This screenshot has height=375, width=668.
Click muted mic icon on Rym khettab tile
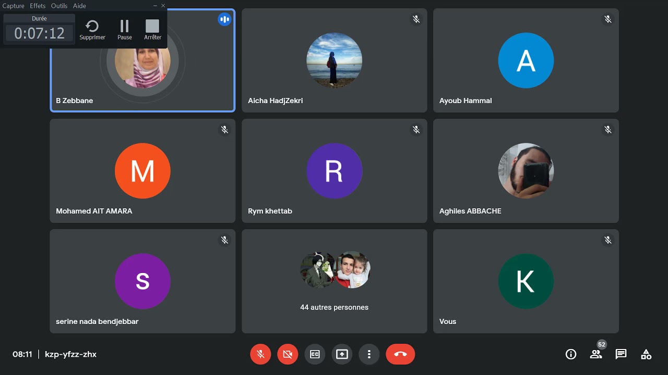click(416, 130)
